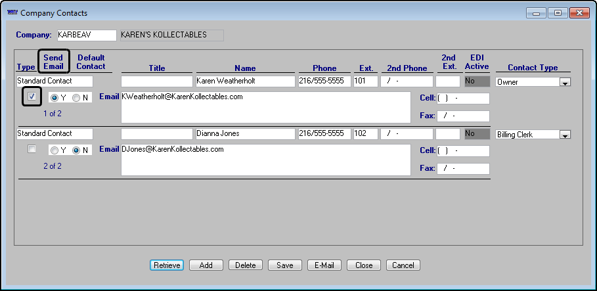Click the '1 of 2' record label
This screenshot has width=597, height=291.
(53, 114)
